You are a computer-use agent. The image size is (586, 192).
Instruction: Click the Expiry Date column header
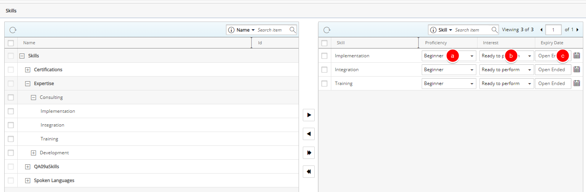tap(552, 43)
